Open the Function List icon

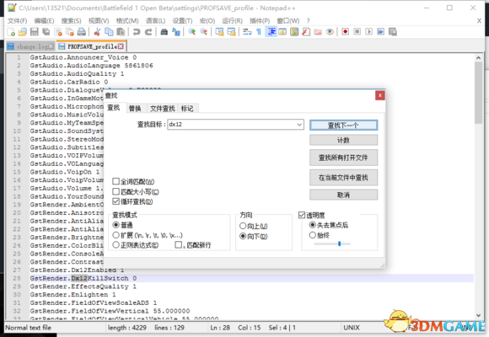[x=306, y=32]
